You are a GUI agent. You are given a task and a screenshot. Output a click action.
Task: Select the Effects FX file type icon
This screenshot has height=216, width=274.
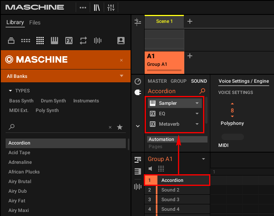[69, 41]
